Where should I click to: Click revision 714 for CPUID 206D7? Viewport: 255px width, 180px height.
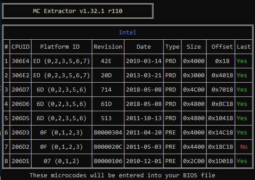[x=106, y=90]
